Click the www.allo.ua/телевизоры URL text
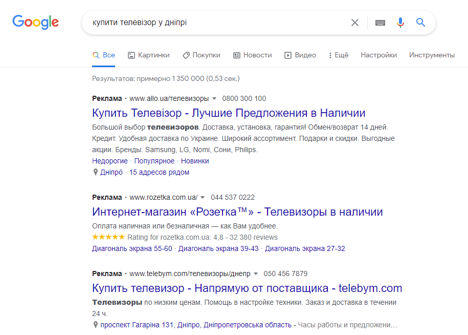Screen dimensions: 468x335 pyautogui.click(x=169, y=99)
